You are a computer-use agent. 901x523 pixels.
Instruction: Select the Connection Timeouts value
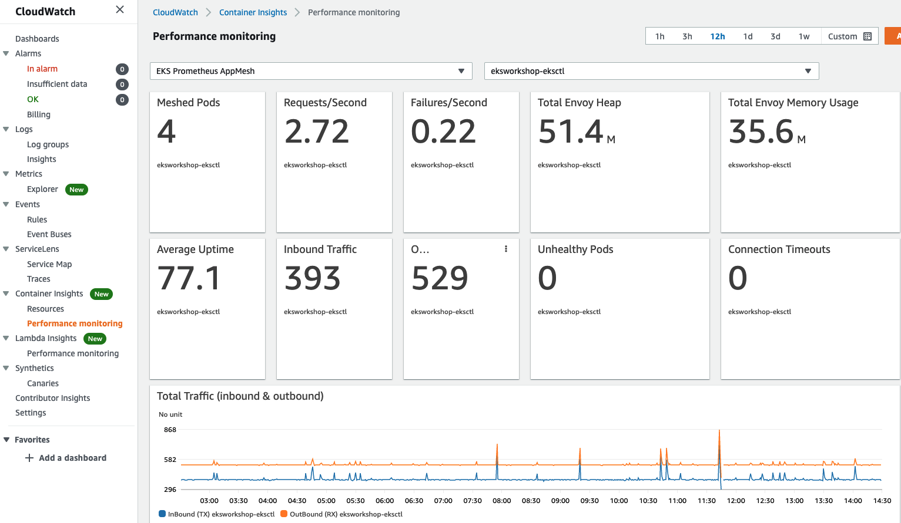pyautogui.click(x=738, y=278)
